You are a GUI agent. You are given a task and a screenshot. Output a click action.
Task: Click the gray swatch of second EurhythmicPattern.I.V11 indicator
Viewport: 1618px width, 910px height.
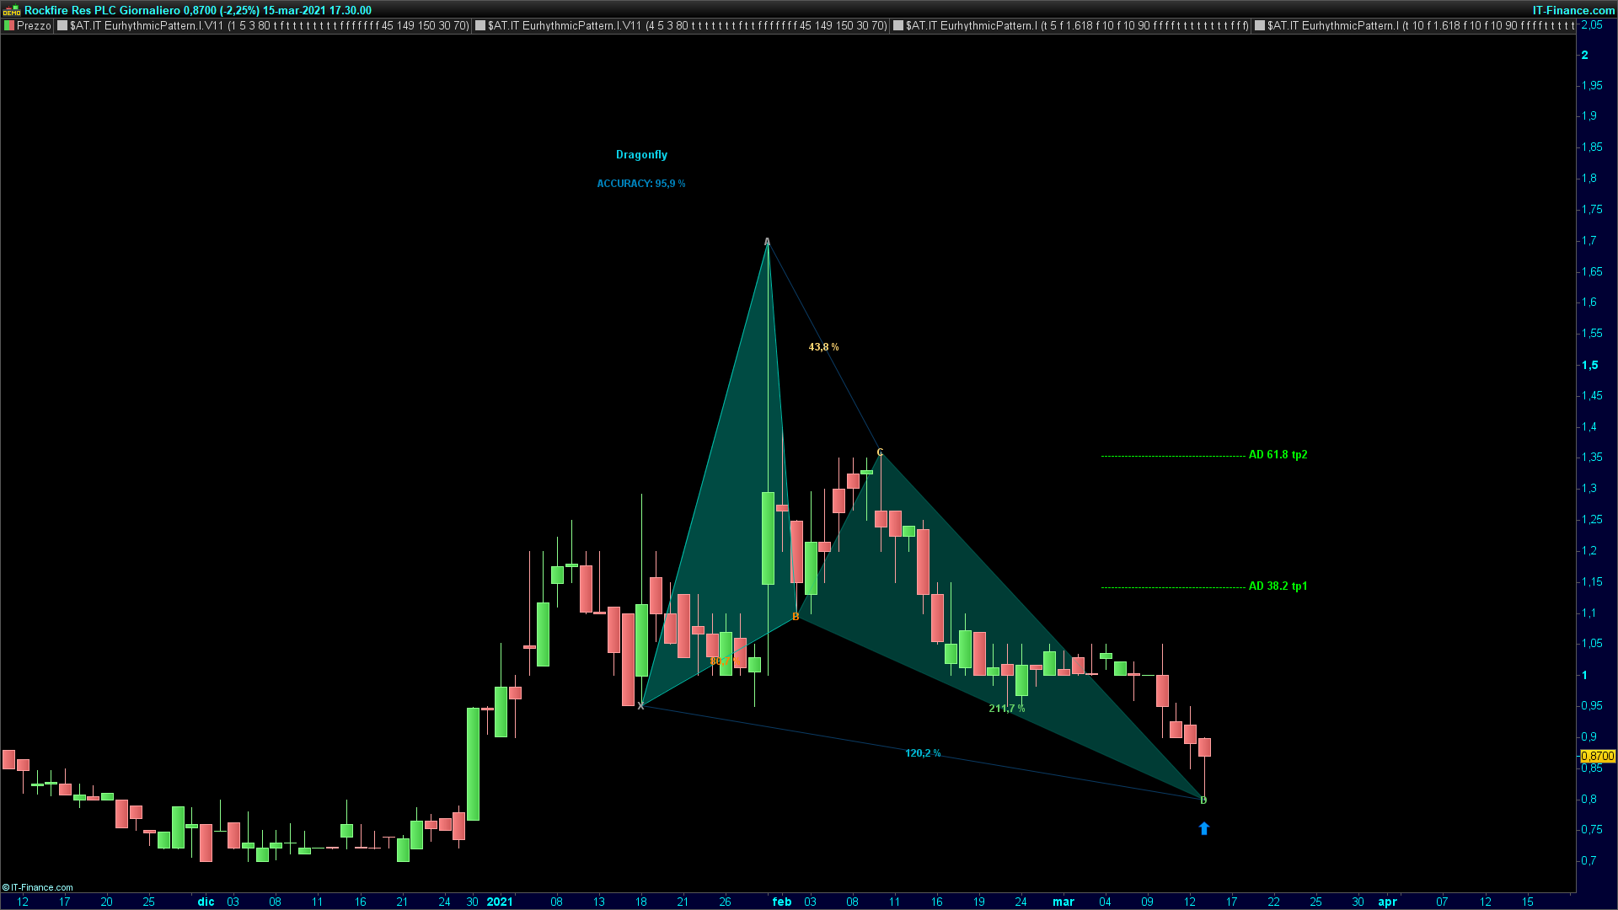click(x=480, y=26)
